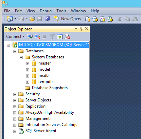Click the Save All icon in toolbar
The image size is (141, 139).
click(47, 19)
